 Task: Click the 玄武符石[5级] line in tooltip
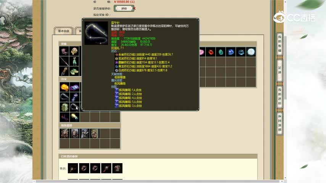(x=136, y=59)
